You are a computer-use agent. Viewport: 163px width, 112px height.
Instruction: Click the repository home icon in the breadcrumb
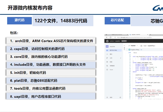(141, 46)
